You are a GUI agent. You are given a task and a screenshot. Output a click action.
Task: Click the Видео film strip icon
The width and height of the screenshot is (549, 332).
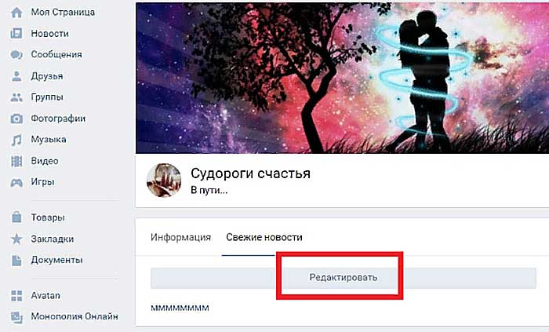[x=16, y=161]
